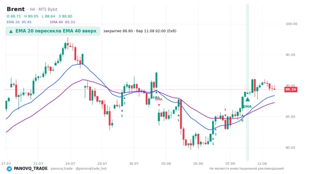Click the "Не является инвестиционной рекомендацией" disclaimer
The width and height of the screenshot is (310, 174).
click(247, 169)
